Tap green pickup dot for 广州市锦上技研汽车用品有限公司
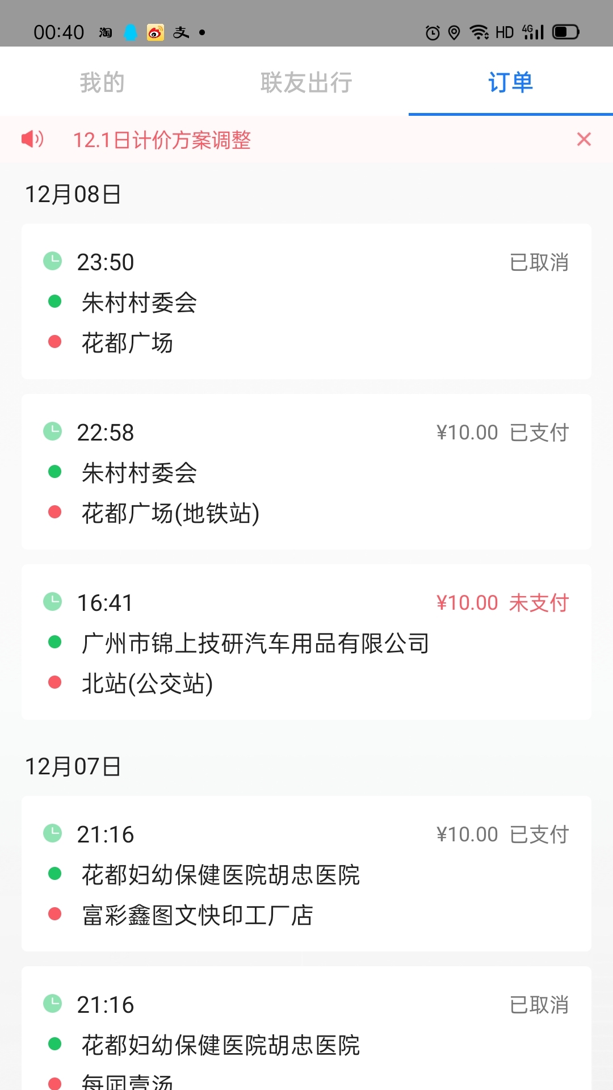This screenshot has width=613, height=1090. pyautogui.click(x=55, y=642)
